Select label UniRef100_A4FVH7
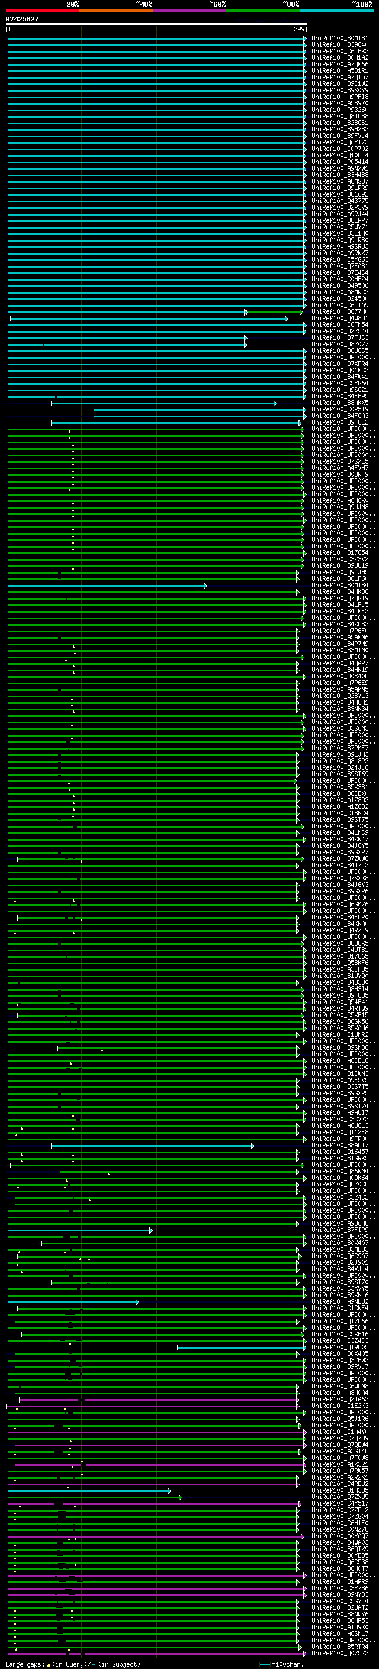Image resolution: width=379 pixels, height=1669 pixels. point(340,468)
